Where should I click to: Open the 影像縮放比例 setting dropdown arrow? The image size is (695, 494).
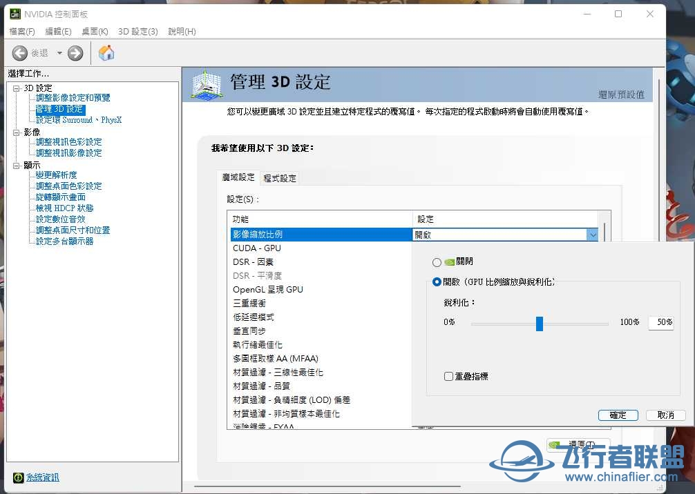point(593,235)
